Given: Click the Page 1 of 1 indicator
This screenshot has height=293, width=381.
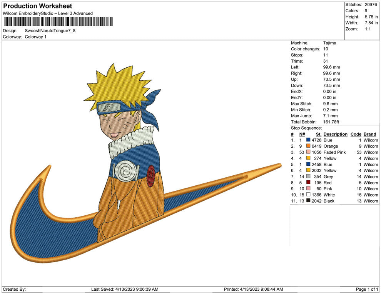Looking at the screenshot, I should coord(367,290).
